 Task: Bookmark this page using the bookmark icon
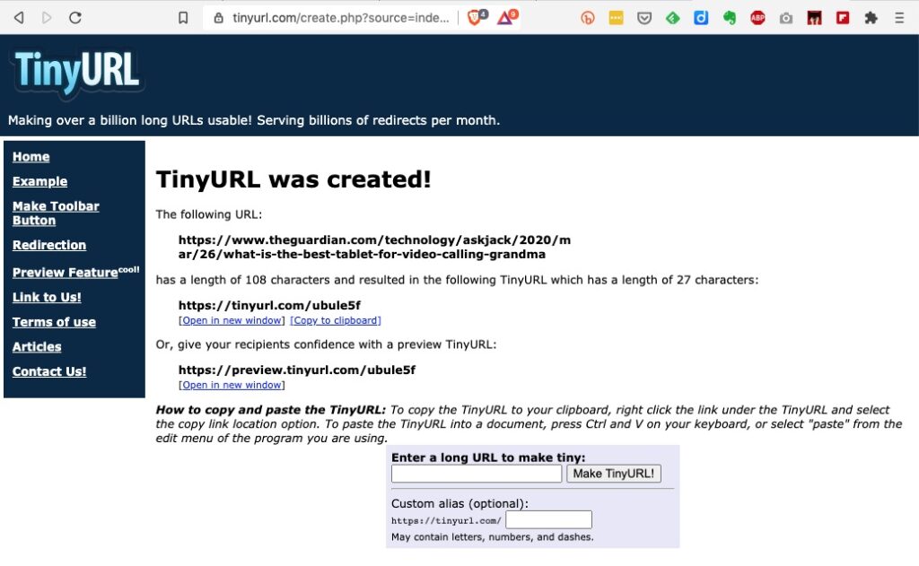(183, 18)
